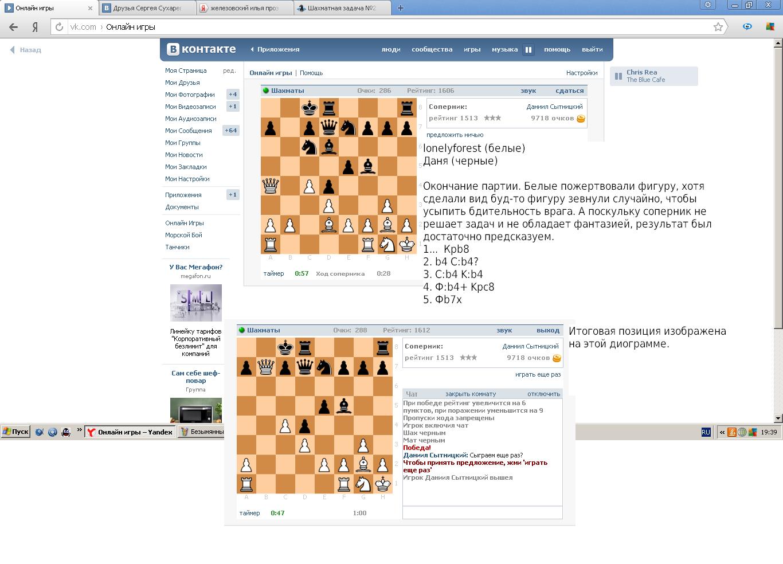Click отключить chat link
Image resolution: width=783 pixels, height=564 pixels.
(543, 394)
